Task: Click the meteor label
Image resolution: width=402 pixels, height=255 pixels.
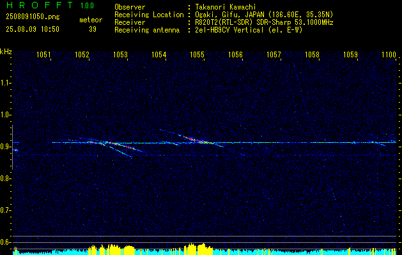Action: point(91,20)
